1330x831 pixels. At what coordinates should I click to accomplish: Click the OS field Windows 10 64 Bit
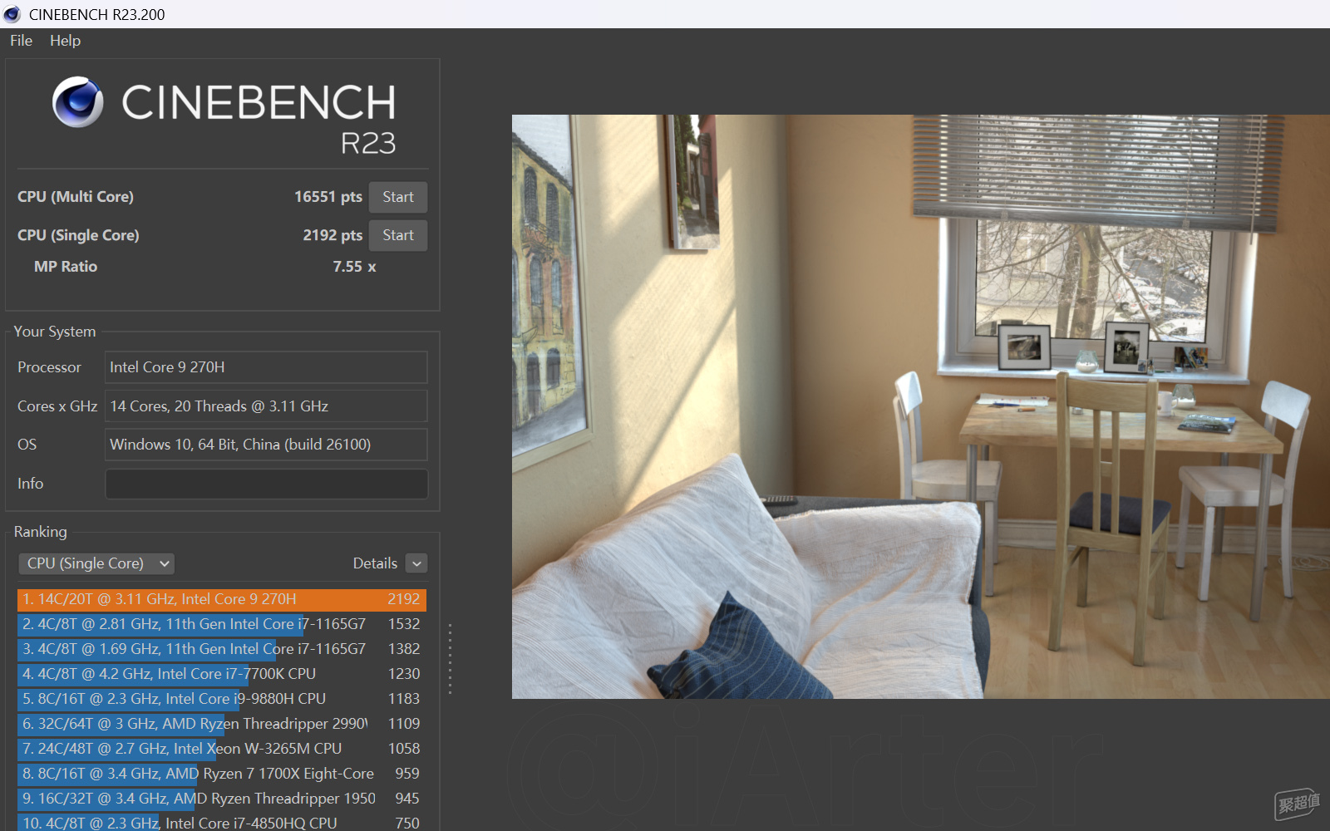point(266,445)
